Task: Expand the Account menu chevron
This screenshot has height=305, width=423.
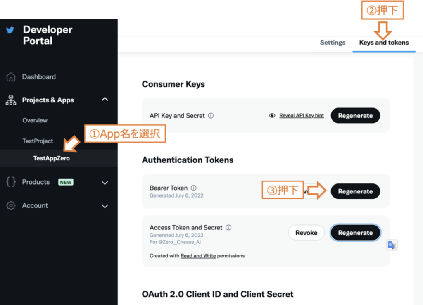Action: point(105,206)
